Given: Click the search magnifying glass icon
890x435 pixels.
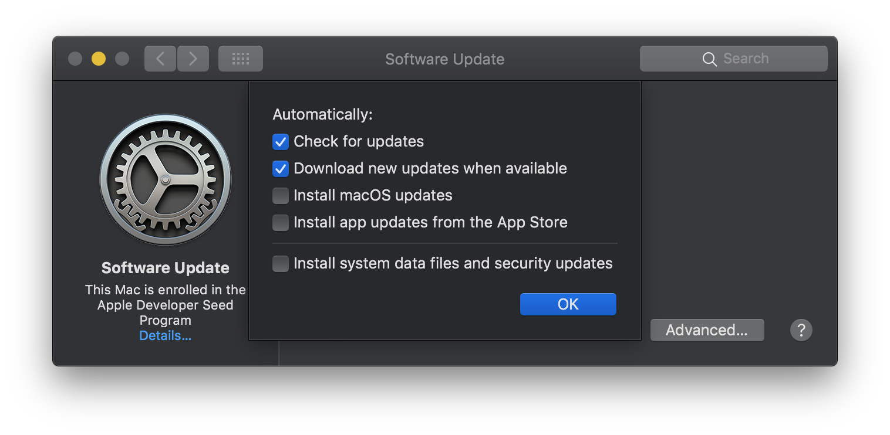Looking at the screenshot, I should pos(709,59).
